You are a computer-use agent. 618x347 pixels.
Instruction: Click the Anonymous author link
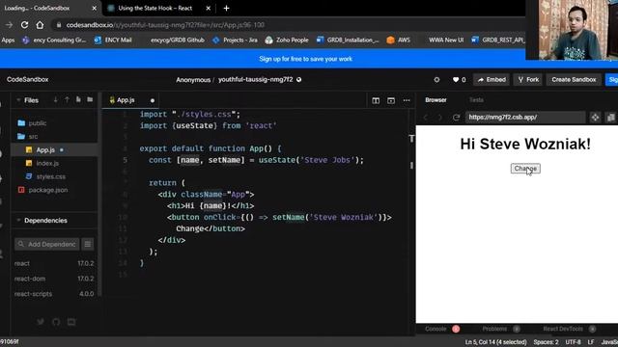tap(193, 80)
